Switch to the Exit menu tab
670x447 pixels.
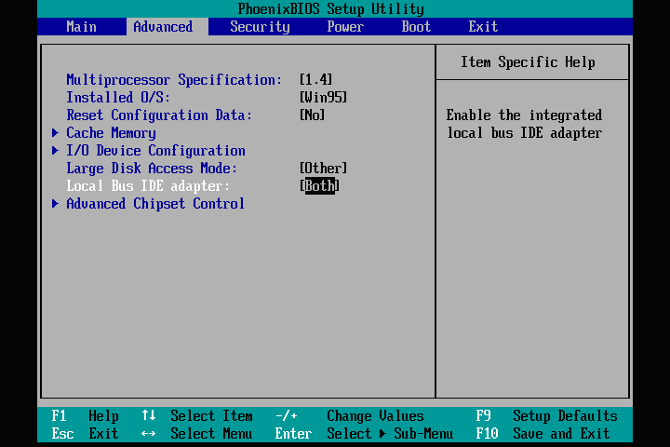click(x=483, y=26)
